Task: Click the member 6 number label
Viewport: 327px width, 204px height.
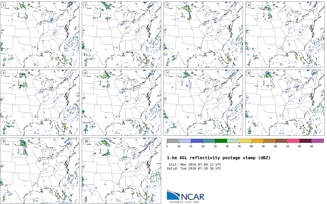Action: coord(85,73)
